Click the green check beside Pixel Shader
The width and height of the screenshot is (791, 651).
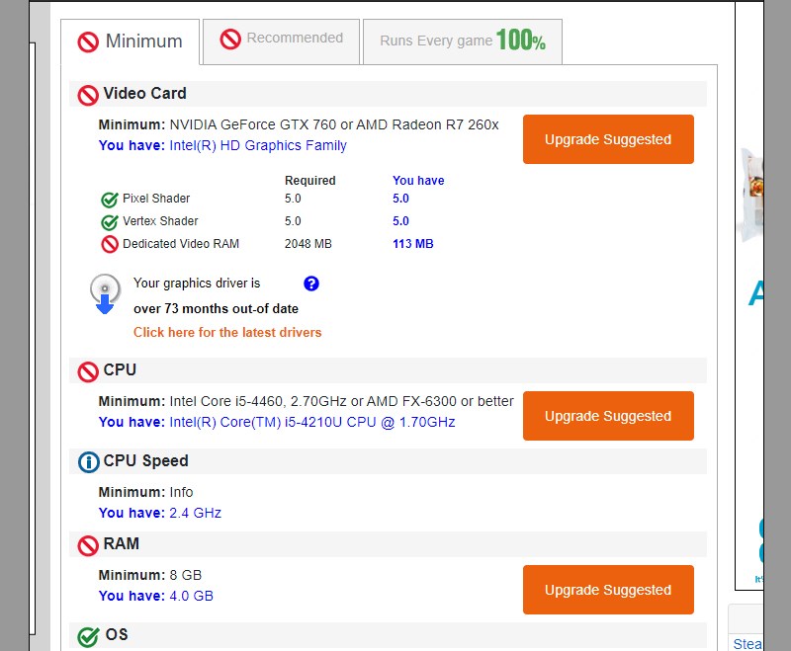(109, 200)
